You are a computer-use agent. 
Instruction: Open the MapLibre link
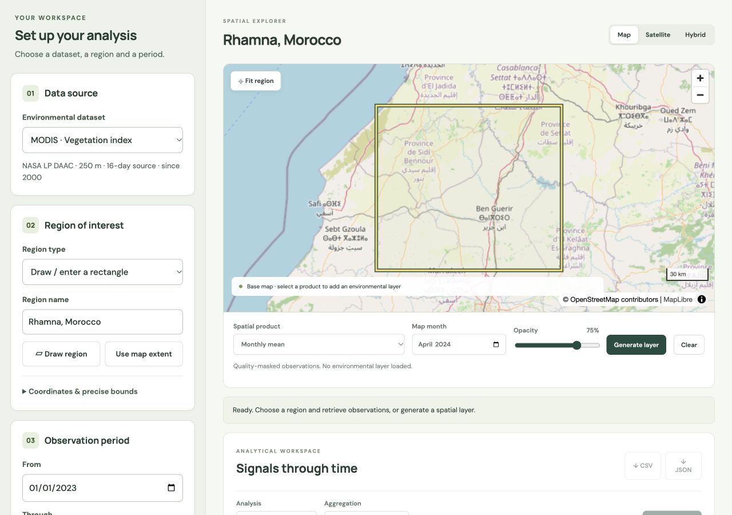[678, 299]
